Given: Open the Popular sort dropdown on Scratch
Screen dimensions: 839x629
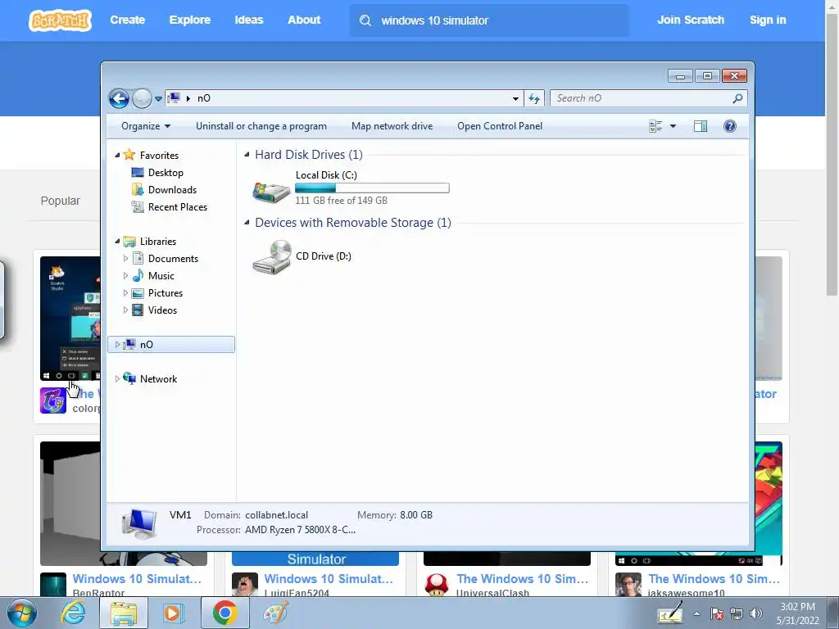Looking at the screenshot, I should pos(61,201).
